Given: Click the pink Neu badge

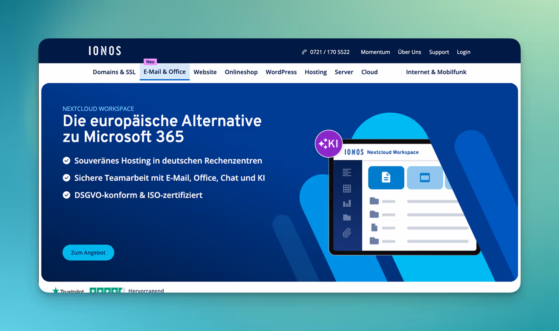Looking at the screenshot, I should (x=150, y=62).
